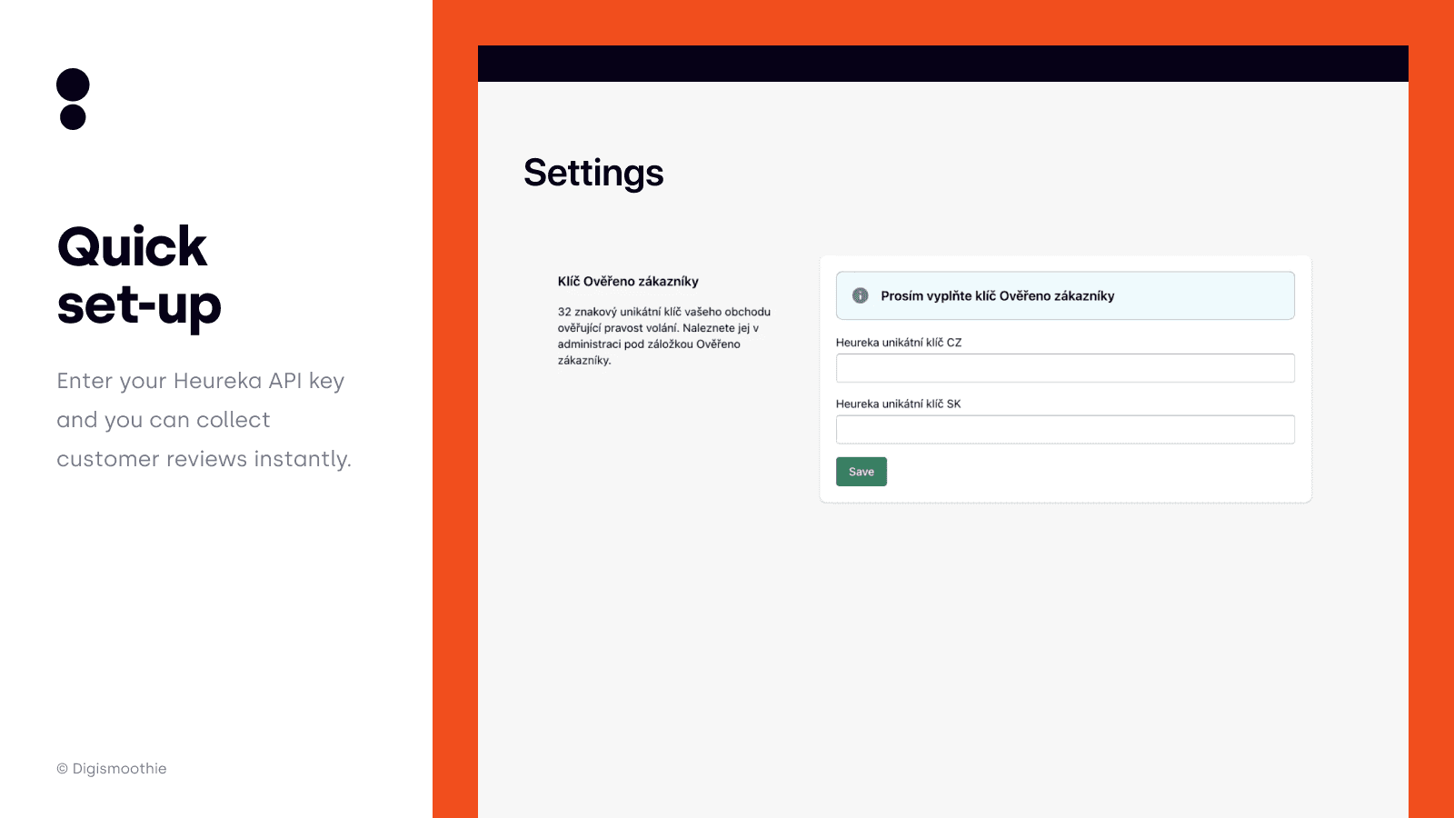The height and width of the screenshot is (818, 1454).
Task: Click the circular icon beside the alert message
Action: pos(859,294)
